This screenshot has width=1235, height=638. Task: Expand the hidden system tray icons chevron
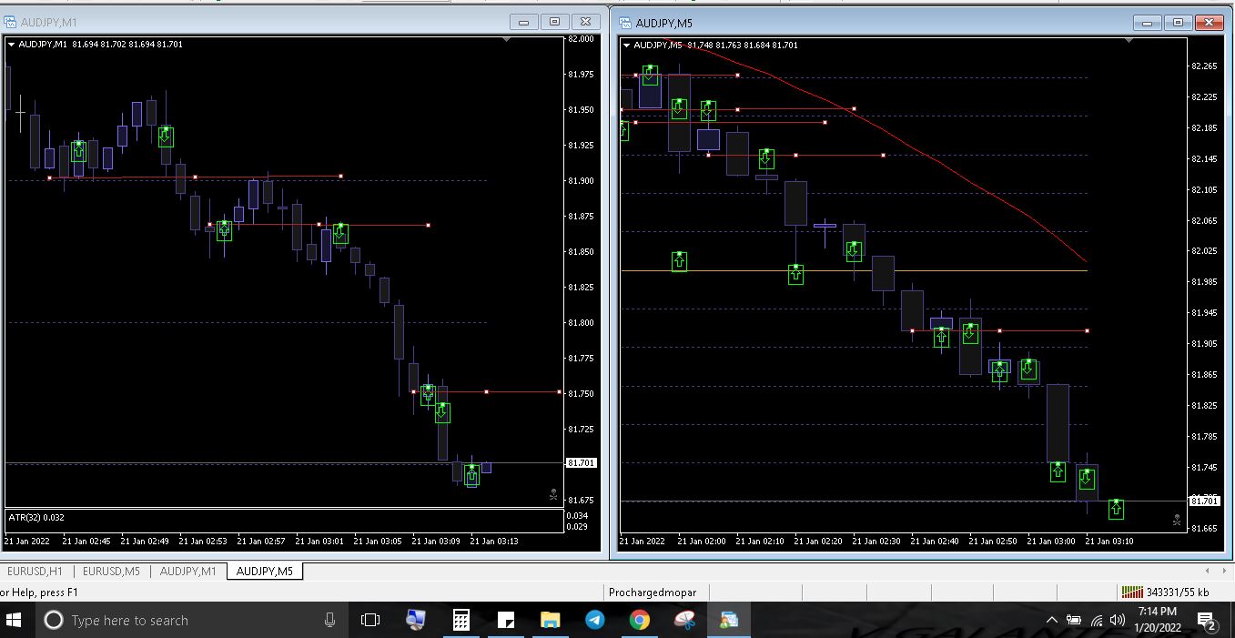click(x=1052, y=620)
